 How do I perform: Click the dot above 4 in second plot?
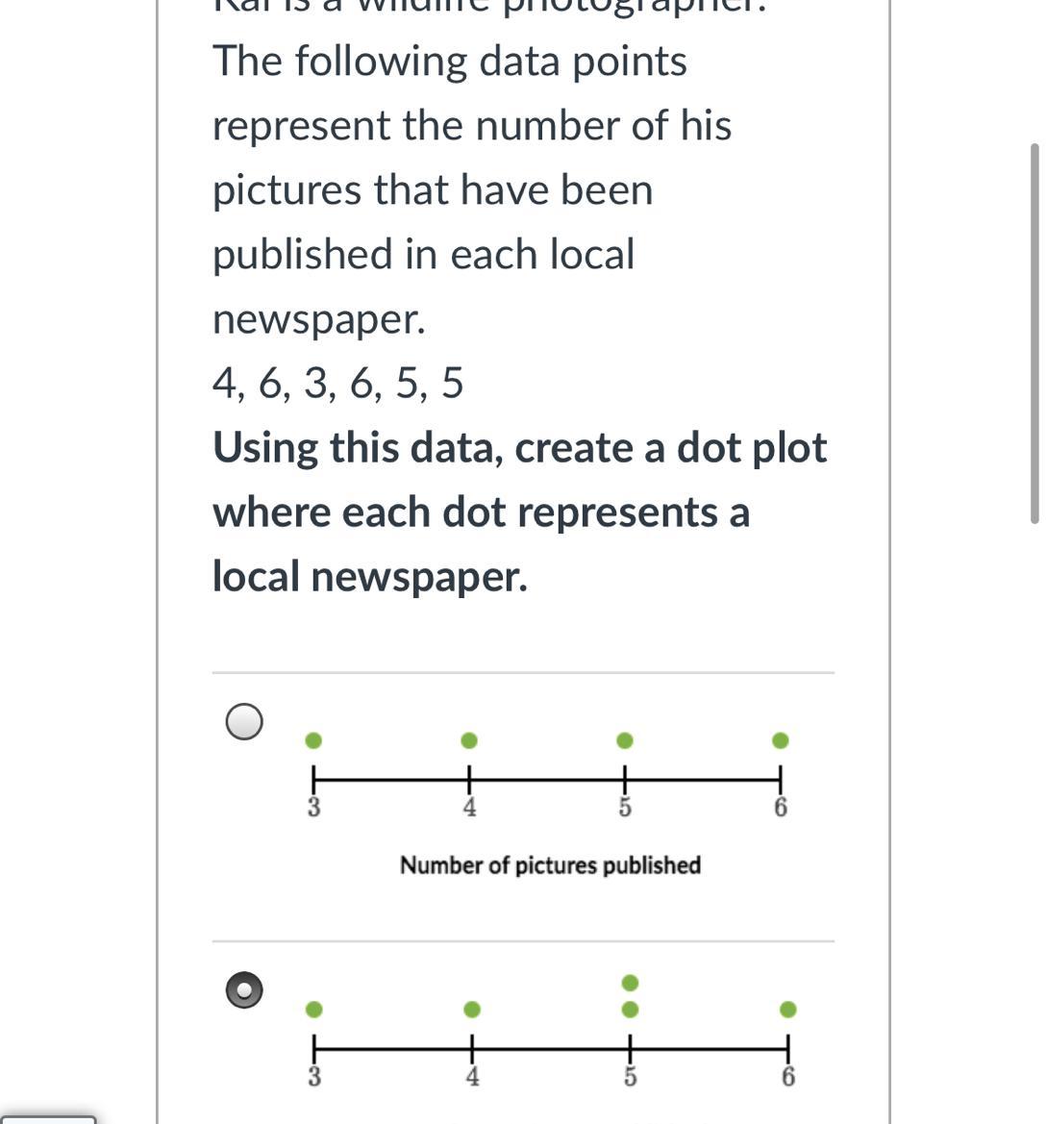(x=472, y=1010)
